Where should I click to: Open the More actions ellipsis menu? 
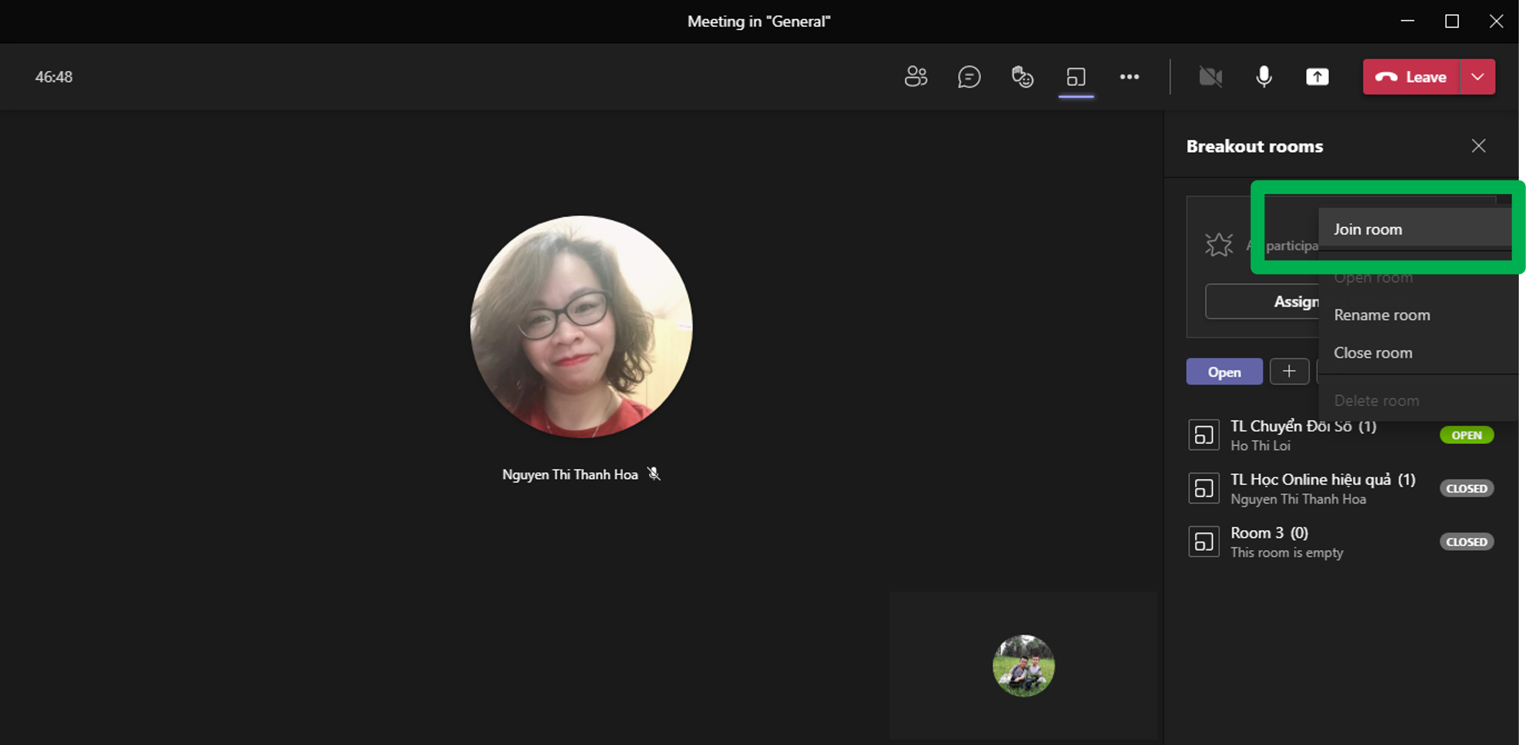tap(1129, 77)
